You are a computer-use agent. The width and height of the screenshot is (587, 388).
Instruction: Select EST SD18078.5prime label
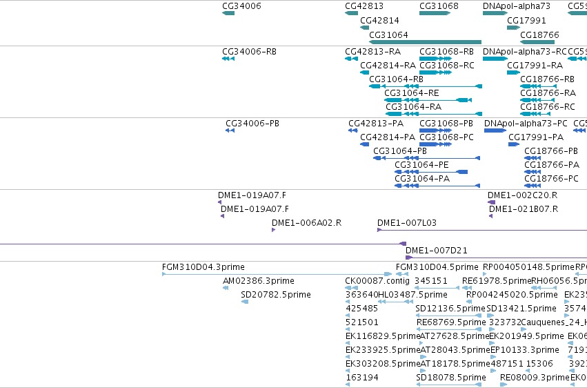click(451, 378)
